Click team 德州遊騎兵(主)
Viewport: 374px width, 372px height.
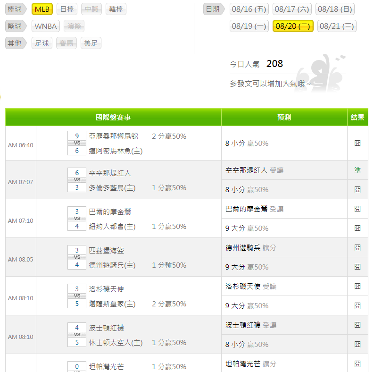coord(112,265)
